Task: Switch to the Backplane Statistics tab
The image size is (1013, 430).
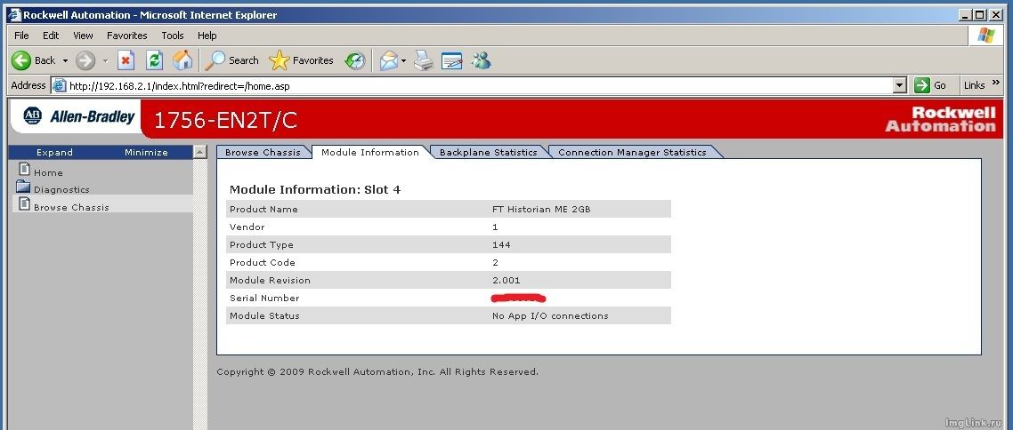Action: coord(488,152)
